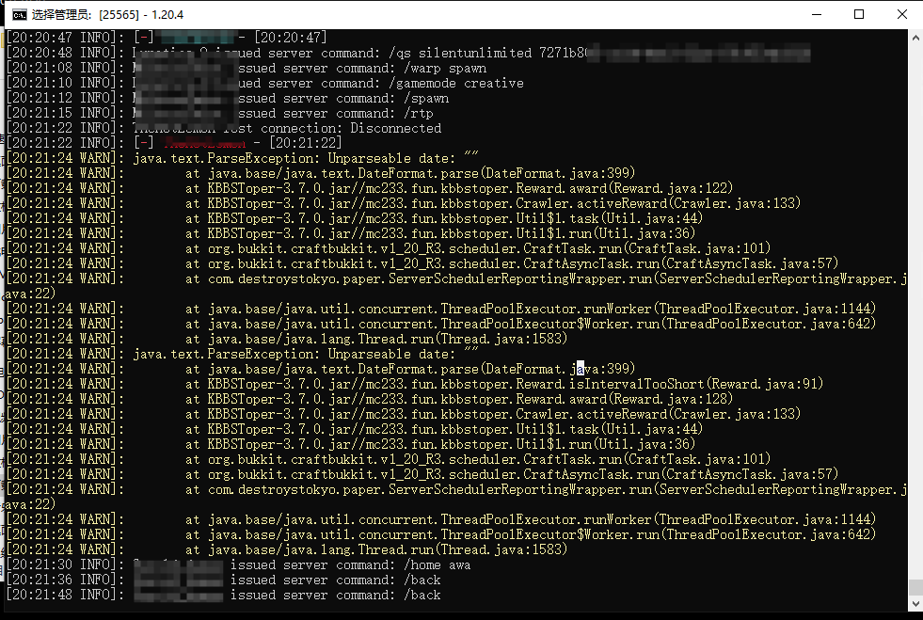Click the '[20:21:30 INFO]' timestamp
The width and height of the screenshot is (923, 620).
point(65,565)
